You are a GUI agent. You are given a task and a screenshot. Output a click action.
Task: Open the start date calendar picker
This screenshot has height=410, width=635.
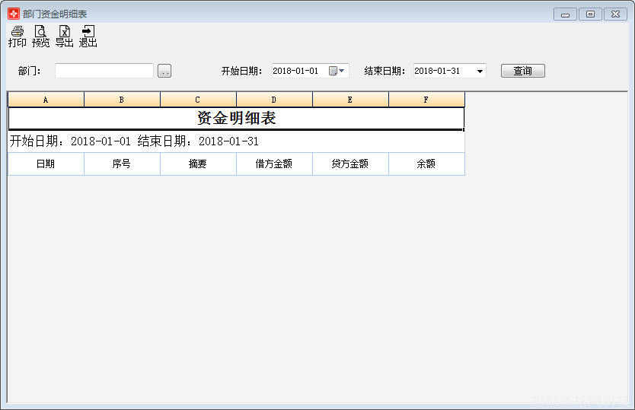tap(337, 71)
